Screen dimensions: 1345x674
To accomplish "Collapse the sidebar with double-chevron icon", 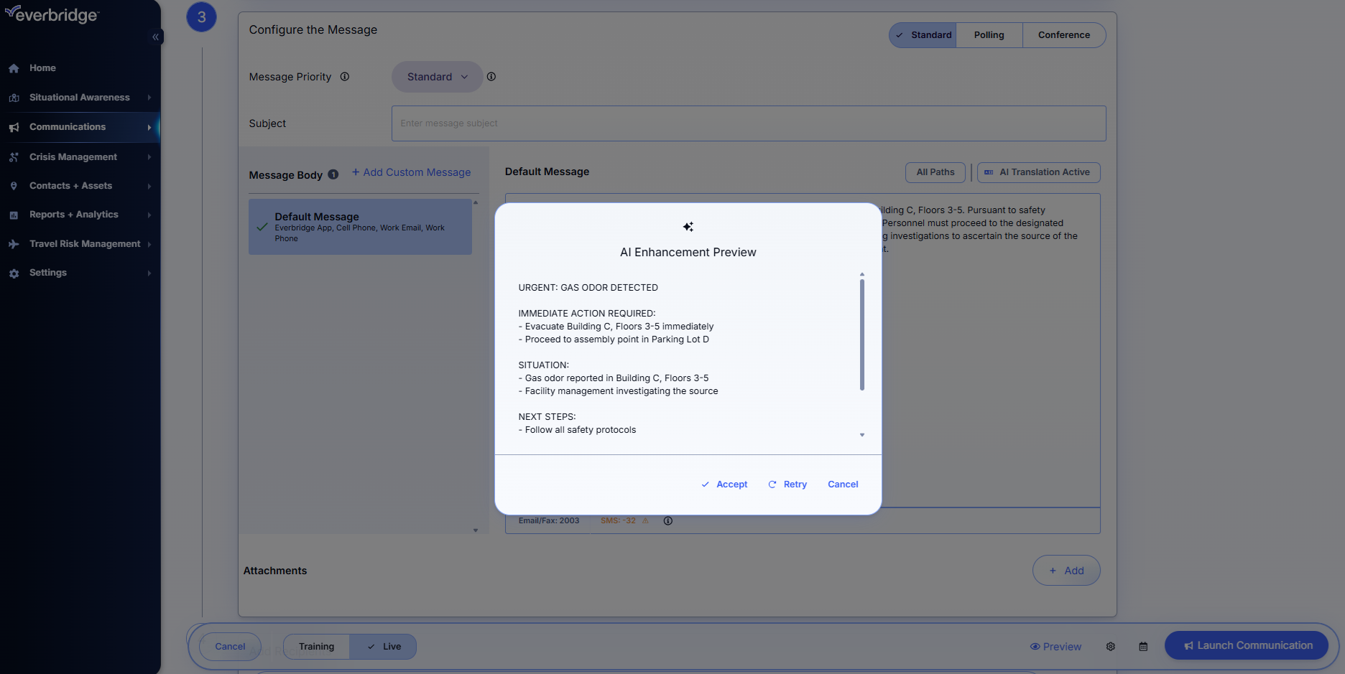I will coord(155,37).
